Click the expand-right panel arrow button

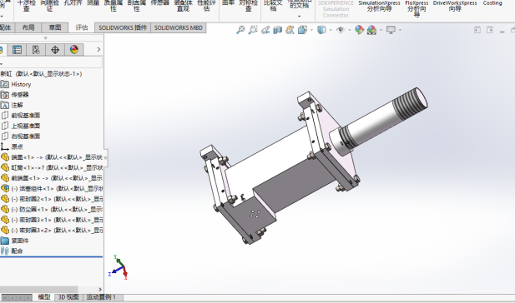point(490,30)
